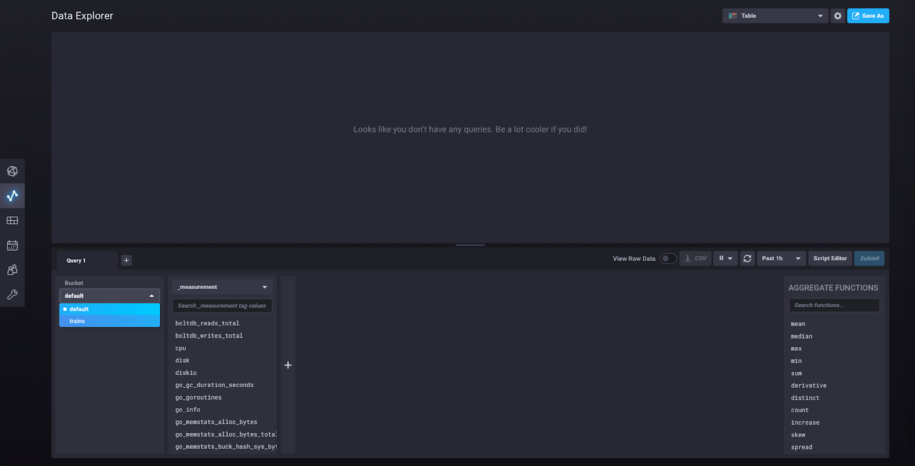This screenshot has height=466, width=915.
Task: Open Organizations icon in the sidebar
Action: click(x=12, y=270)
